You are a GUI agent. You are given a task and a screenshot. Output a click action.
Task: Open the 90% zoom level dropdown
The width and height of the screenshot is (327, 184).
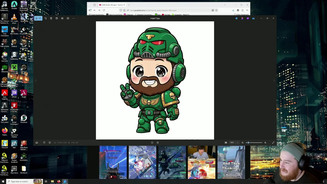[x=234, y=143]
